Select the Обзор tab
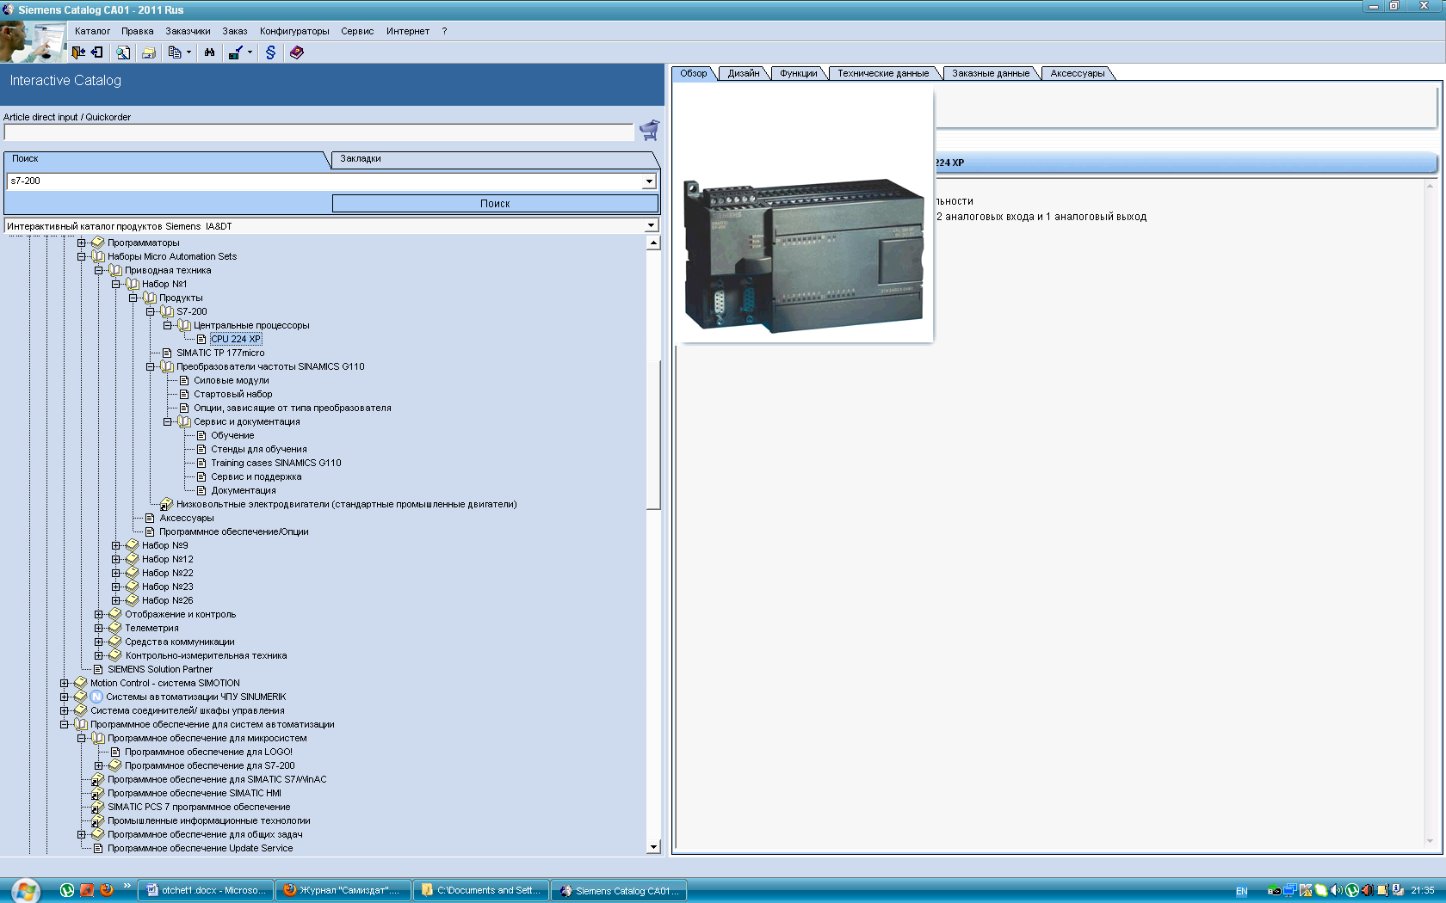The height and width of the screenshot is (903, 1446). pos(694,73)
